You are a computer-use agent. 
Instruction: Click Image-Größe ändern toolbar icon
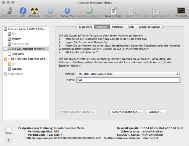(156, 10)
